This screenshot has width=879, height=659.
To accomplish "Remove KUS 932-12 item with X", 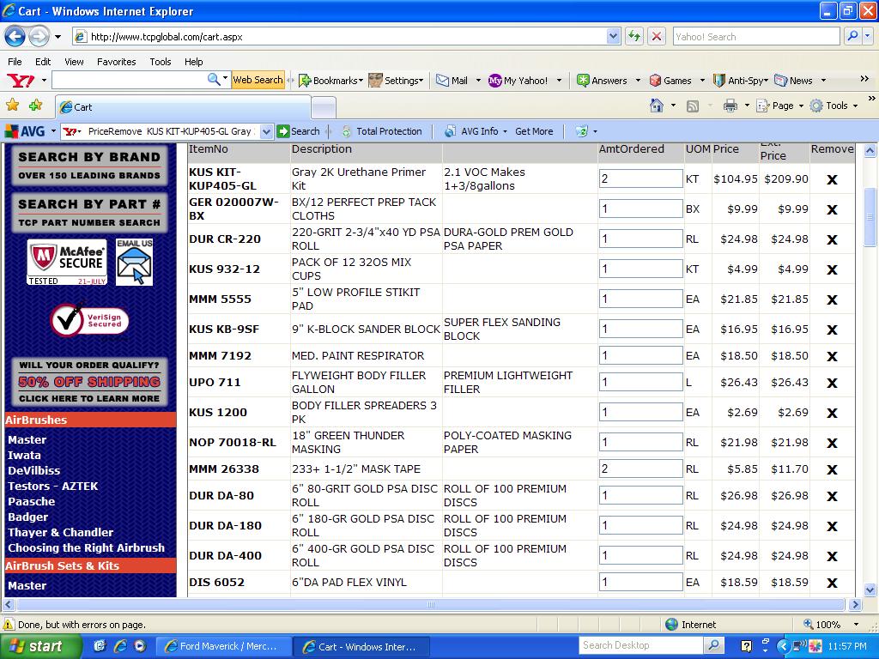I will tap(832, 269).
